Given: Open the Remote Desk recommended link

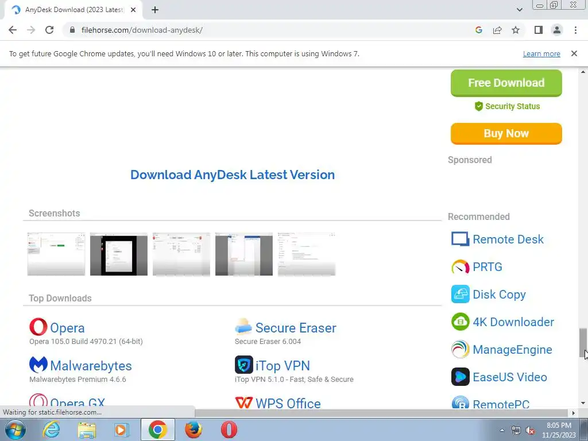Looking at the screenshot, I should click(x=508, y=239).
